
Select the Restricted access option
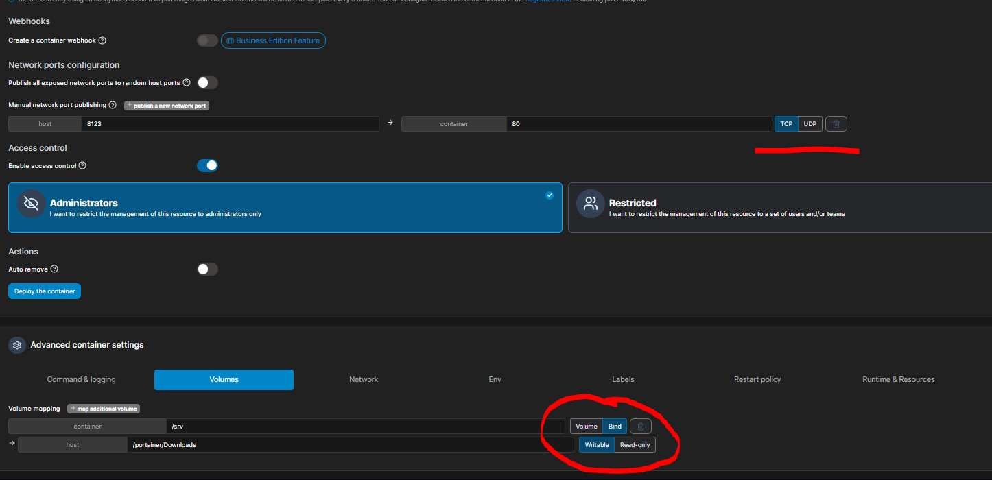point(780,208)
